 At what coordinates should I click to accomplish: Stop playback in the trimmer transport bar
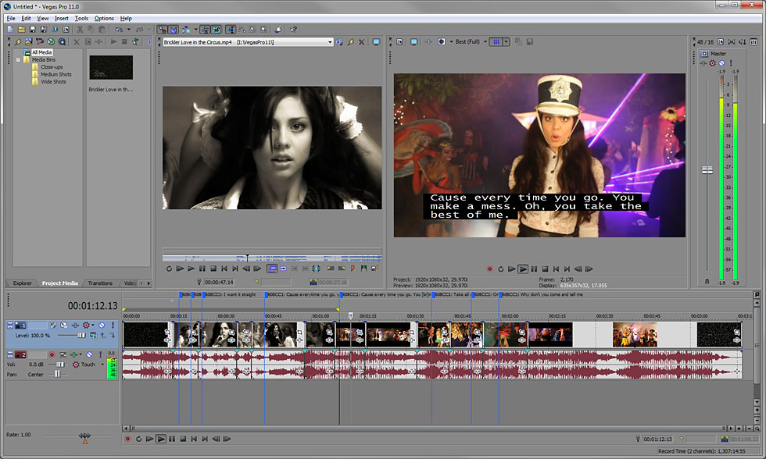(213, 269)
